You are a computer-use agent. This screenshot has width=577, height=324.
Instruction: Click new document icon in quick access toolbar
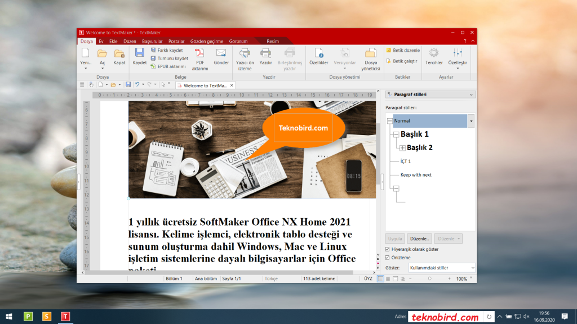100,84
